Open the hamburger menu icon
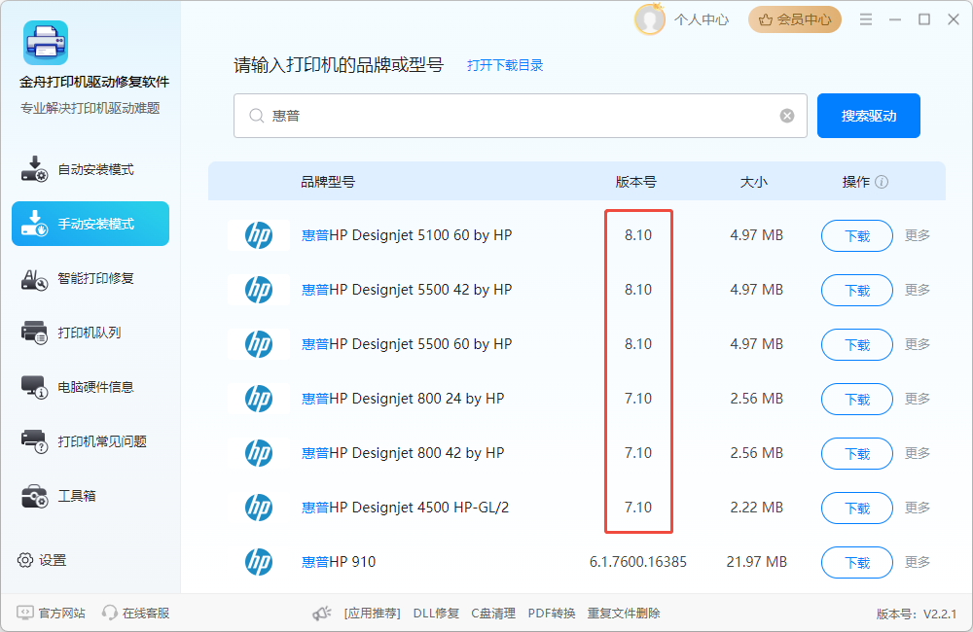 866,19
